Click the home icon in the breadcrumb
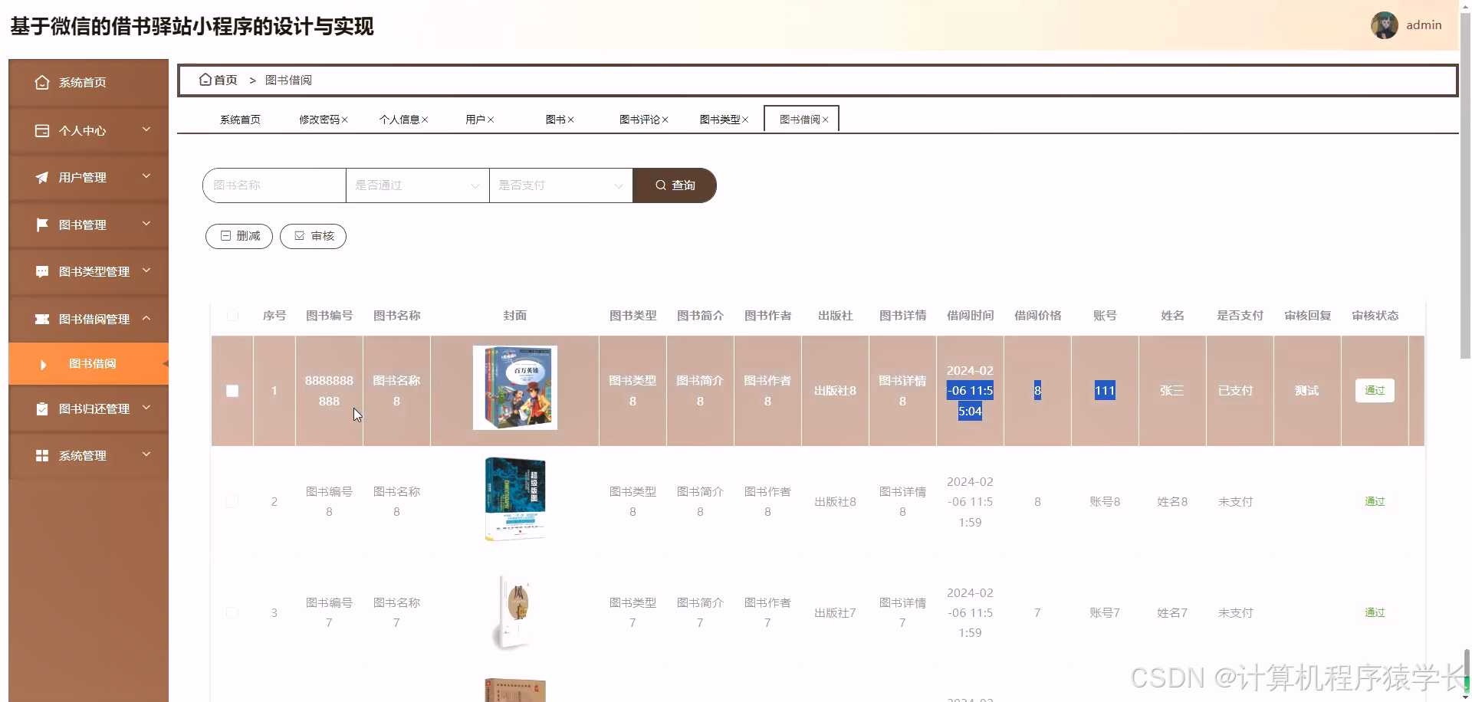The height and width of the screenshot is (702, 1472). point(205,80)
